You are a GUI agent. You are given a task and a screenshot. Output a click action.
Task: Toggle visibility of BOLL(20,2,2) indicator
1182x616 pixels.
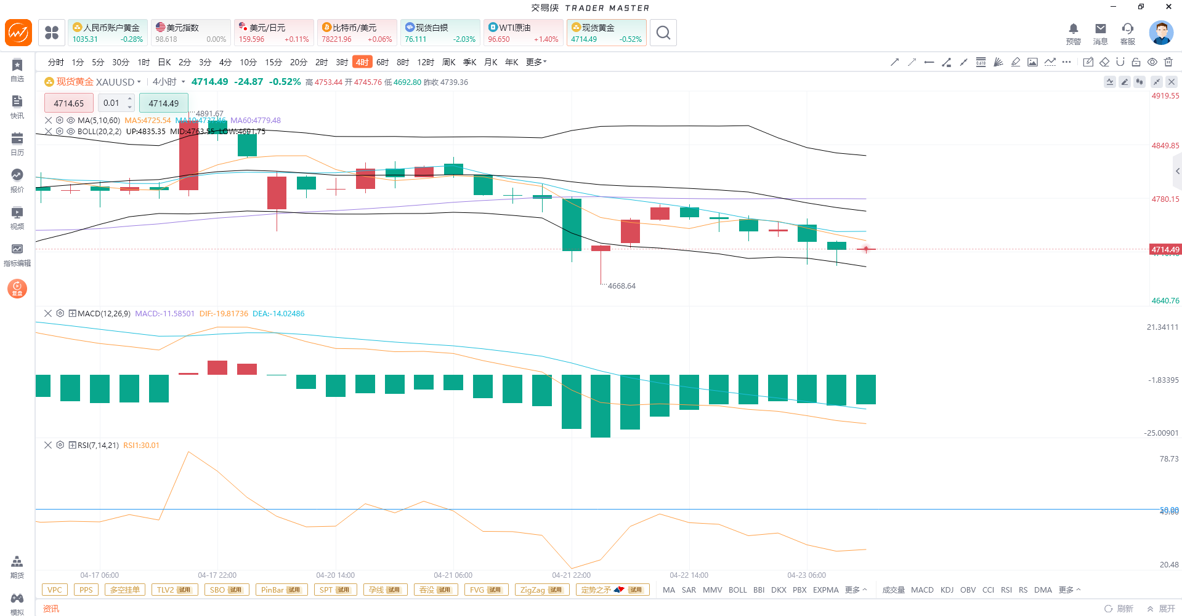(x=71, y=132)
